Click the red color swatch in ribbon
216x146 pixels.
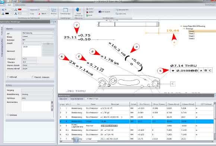20,9
